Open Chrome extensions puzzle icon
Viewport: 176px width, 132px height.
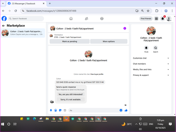tap(157, 11)
